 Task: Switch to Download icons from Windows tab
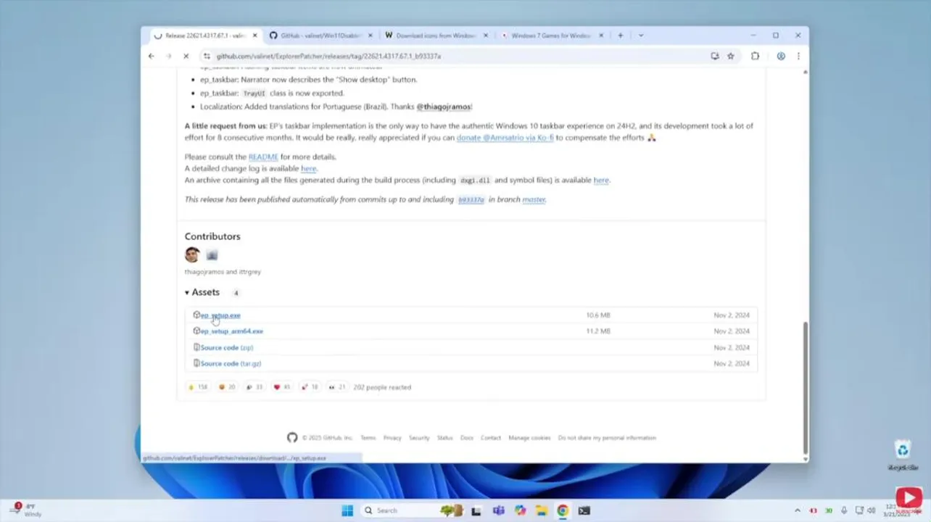coord(435,36)
